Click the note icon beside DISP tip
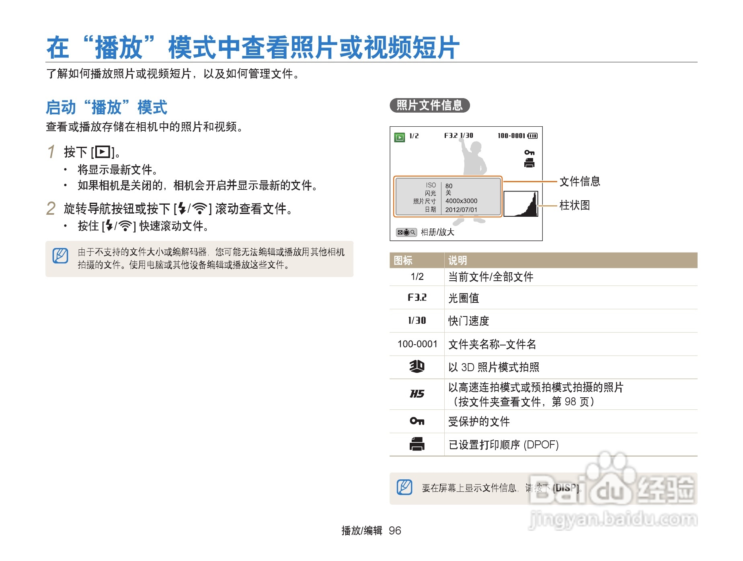The height and width of the screenshot is (561, 743). [404, 487]
